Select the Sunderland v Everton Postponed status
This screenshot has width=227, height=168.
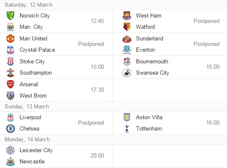click(x=207, y=44)
